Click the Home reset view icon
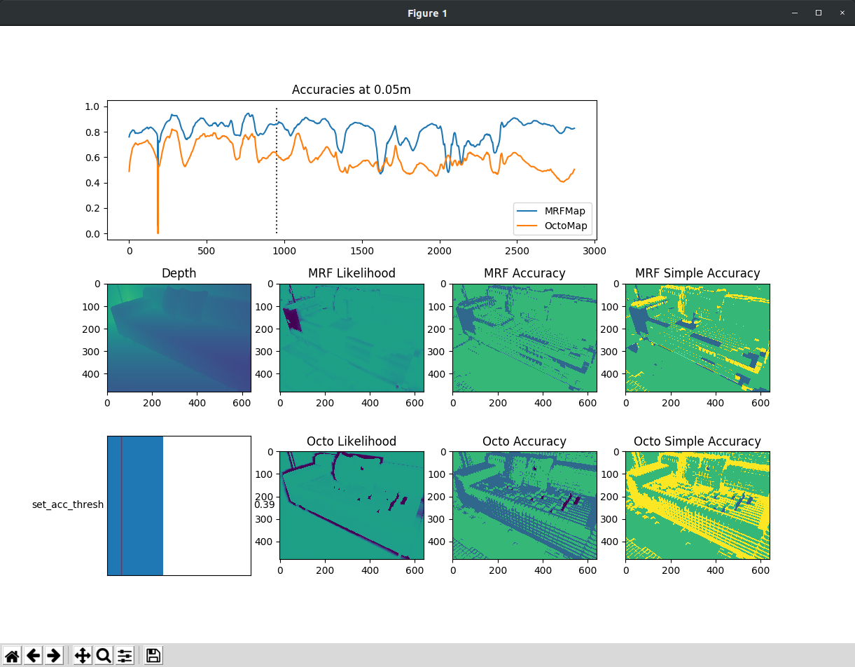 point(12,656)
